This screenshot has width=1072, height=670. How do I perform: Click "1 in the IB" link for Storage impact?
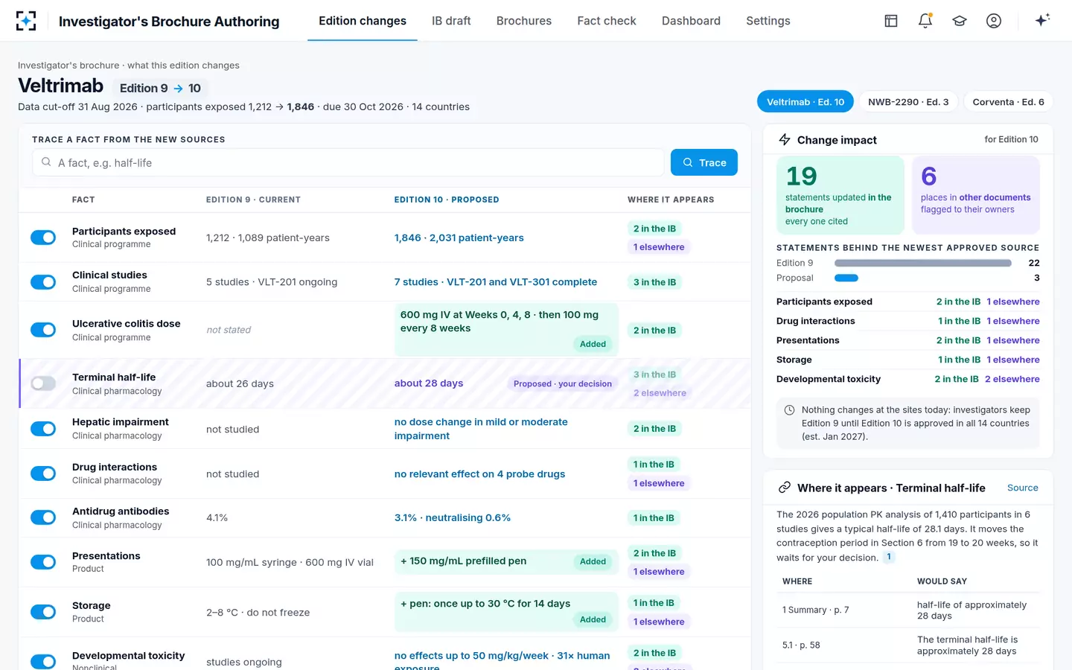point(959,360)
